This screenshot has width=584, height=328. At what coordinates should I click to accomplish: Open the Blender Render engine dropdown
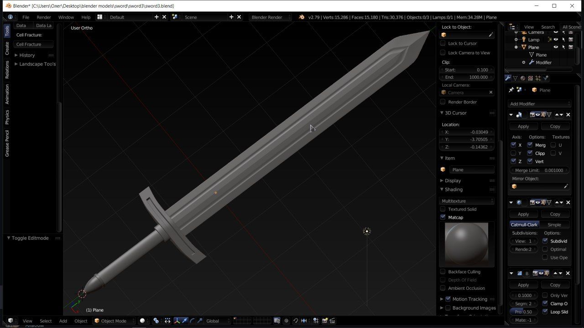click(271, 17)
